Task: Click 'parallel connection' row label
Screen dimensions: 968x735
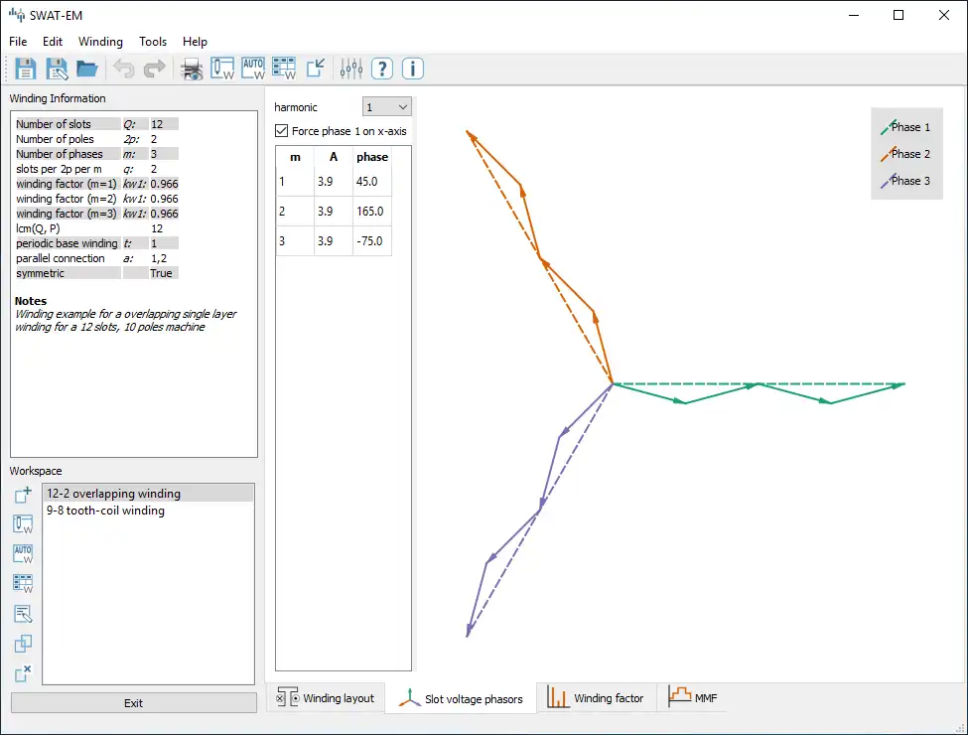Action: click(x=61, y=258)
